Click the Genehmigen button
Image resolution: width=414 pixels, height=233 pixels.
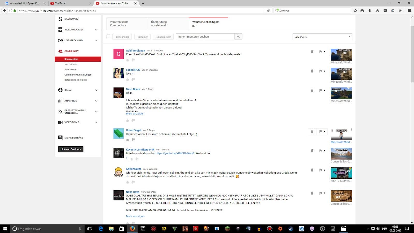123,37
